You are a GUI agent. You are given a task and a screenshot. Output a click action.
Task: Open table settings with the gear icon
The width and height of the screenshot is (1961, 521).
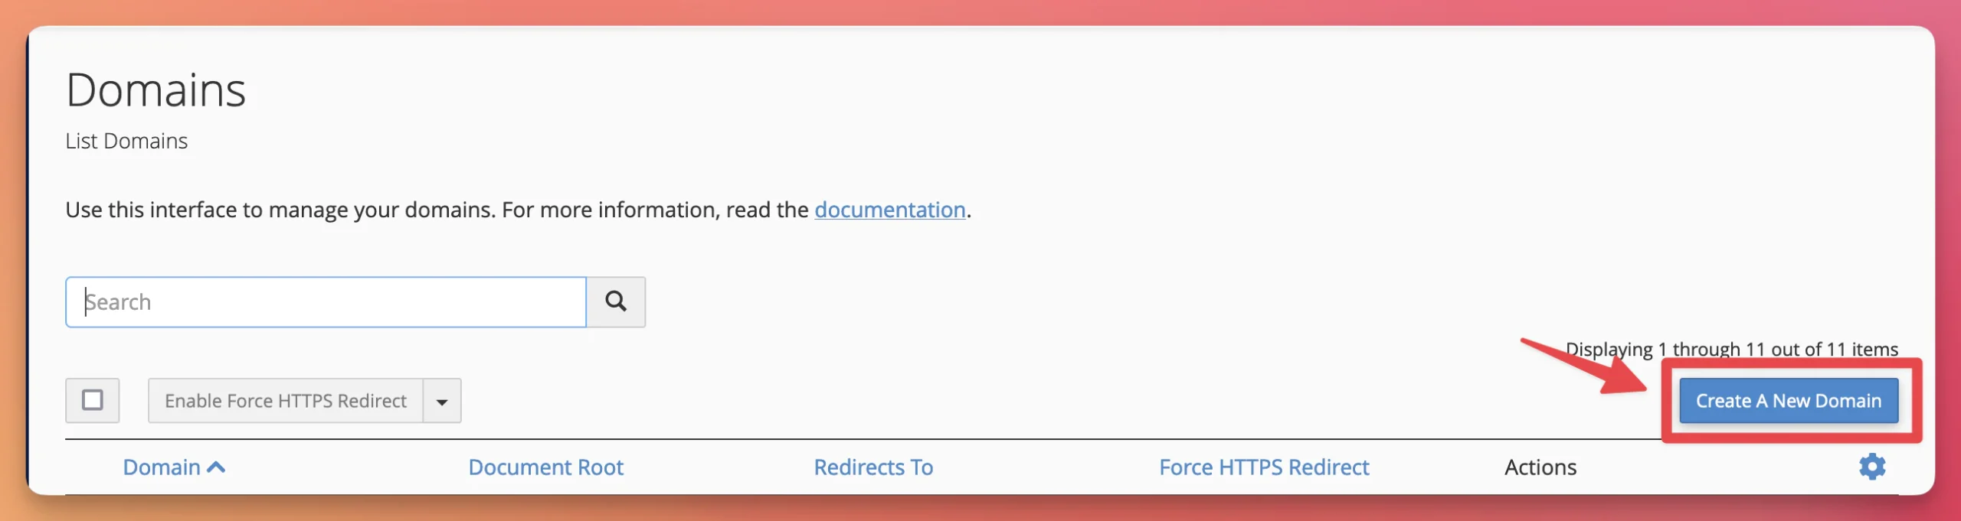click(1871, 467)
